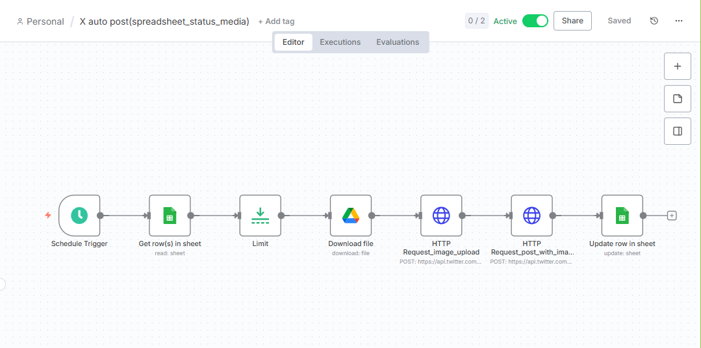This screenshot has width=701, height=348.
Task: Open the Schedule Trigger node
Action: point(79,216)
